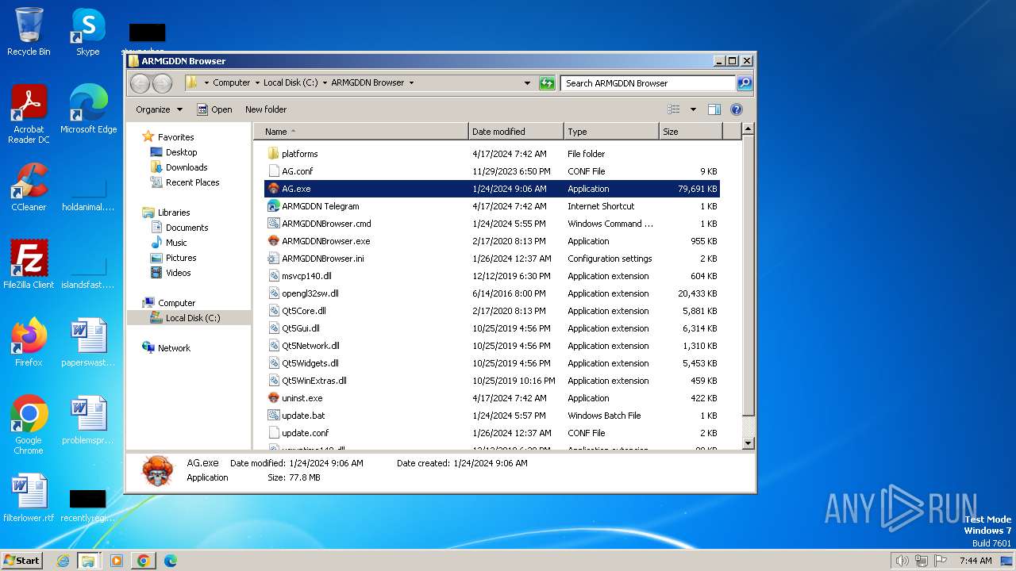Image resolution: width=1016 pixels, height=571 pixels.
Task: Select Music library in navigation pane
Action: click(176, 243)
